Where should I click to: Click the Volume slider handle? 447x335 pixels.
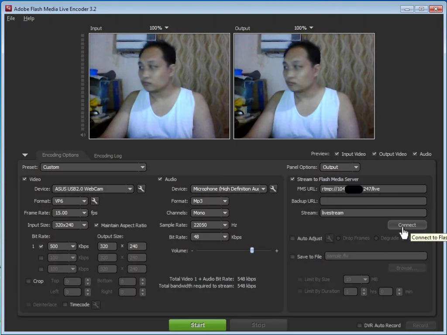click(x=252, y=250)
